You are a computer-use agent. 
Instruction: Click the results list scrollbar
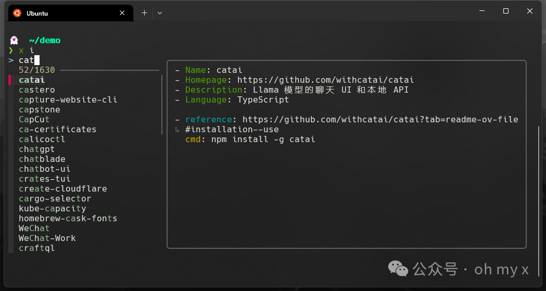pos(162,104)
